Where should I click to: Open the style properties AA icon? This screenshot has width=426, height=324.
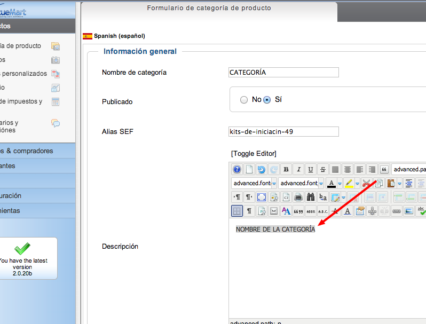(x=286, y=211)
